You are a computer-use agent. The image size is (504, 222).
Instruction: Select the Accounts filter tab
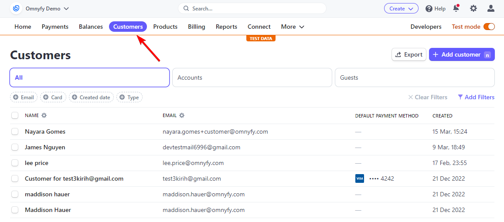252,77
